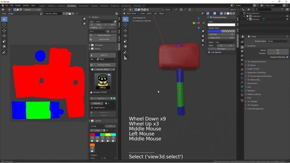Image resolution: width=290 pixels, height=163 pixels.
Task: Open the 3D viewport Select menu
Action: pos(149,14)
